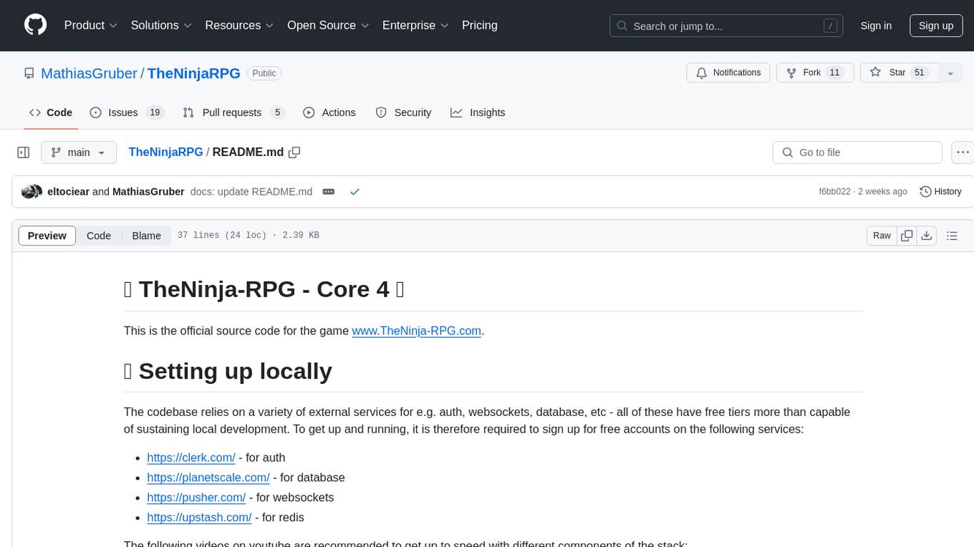Viewport: 974px width, 547px height.
Task: Open file History
Action: [x=940, y=192]
